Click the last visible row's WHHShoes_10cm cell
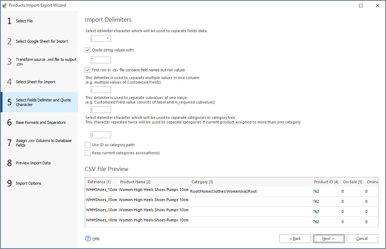386x249 pixels. [101, 220]
